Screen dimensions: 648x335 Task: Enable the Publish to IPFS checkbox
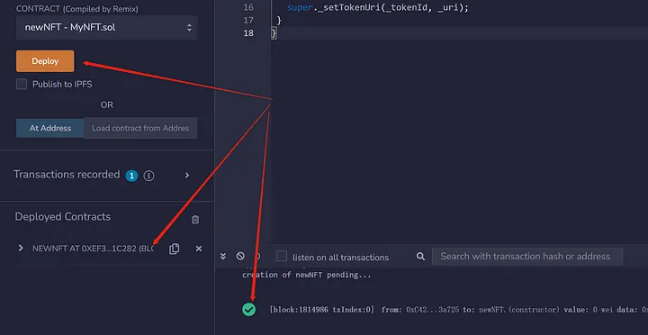(x=22, y=85)
